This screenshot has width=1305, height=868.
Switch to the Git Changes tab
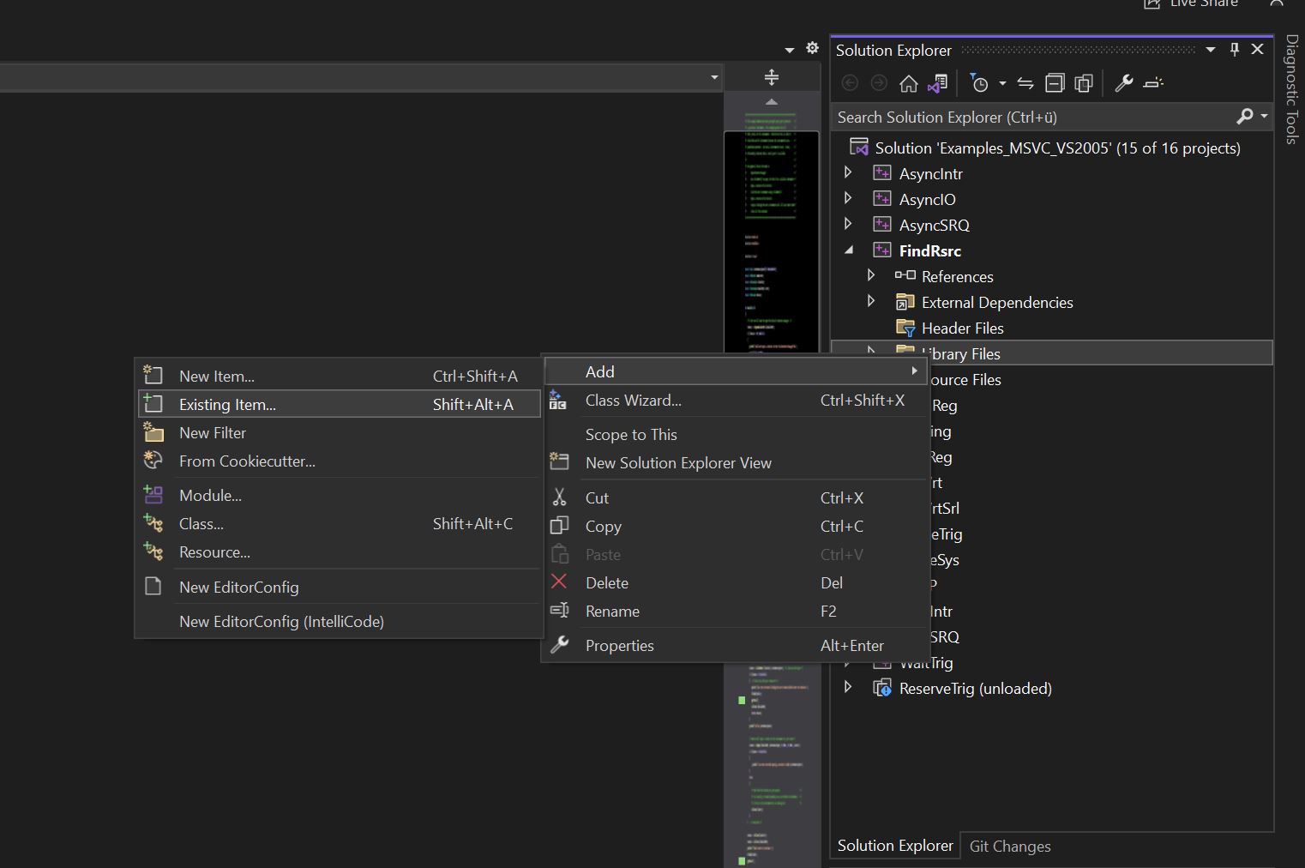pos(1010,846)
